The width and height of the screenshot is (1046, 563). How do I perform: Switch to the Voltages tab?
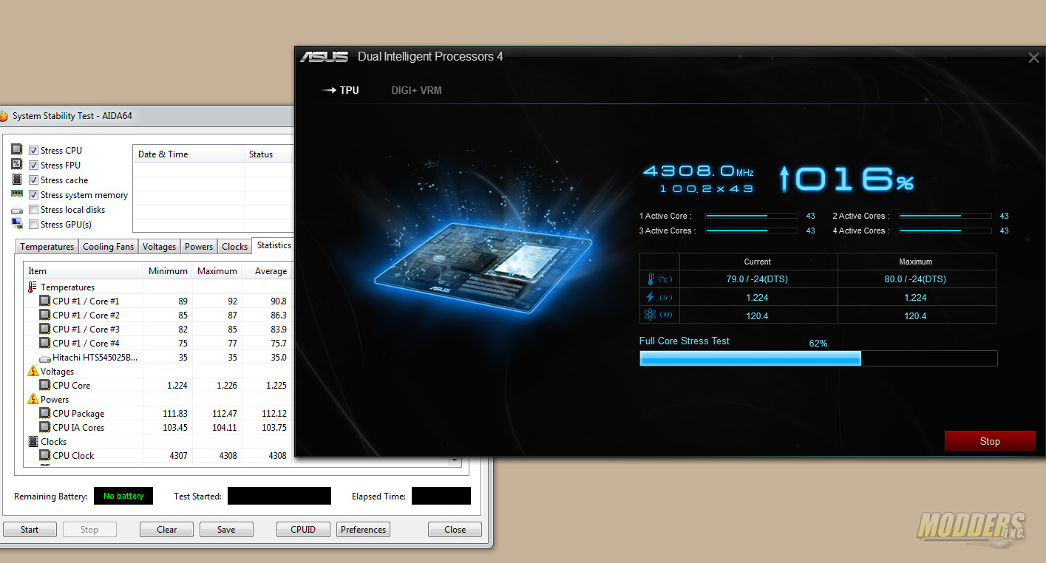tap(159, 247)
